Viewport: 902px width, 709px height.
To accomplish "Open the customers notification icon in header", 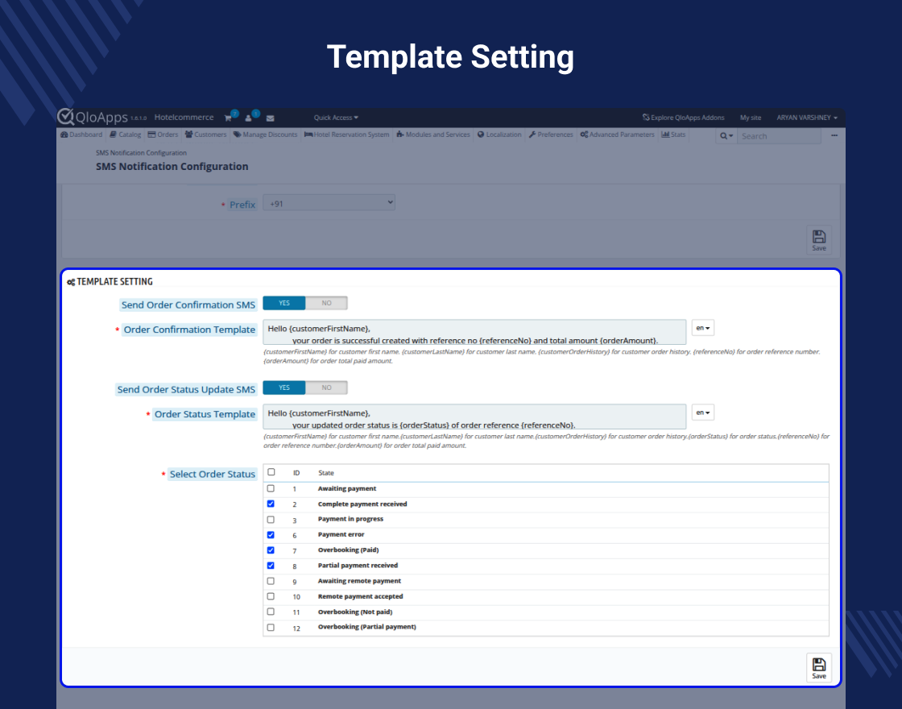I will [x=249, y=118].
